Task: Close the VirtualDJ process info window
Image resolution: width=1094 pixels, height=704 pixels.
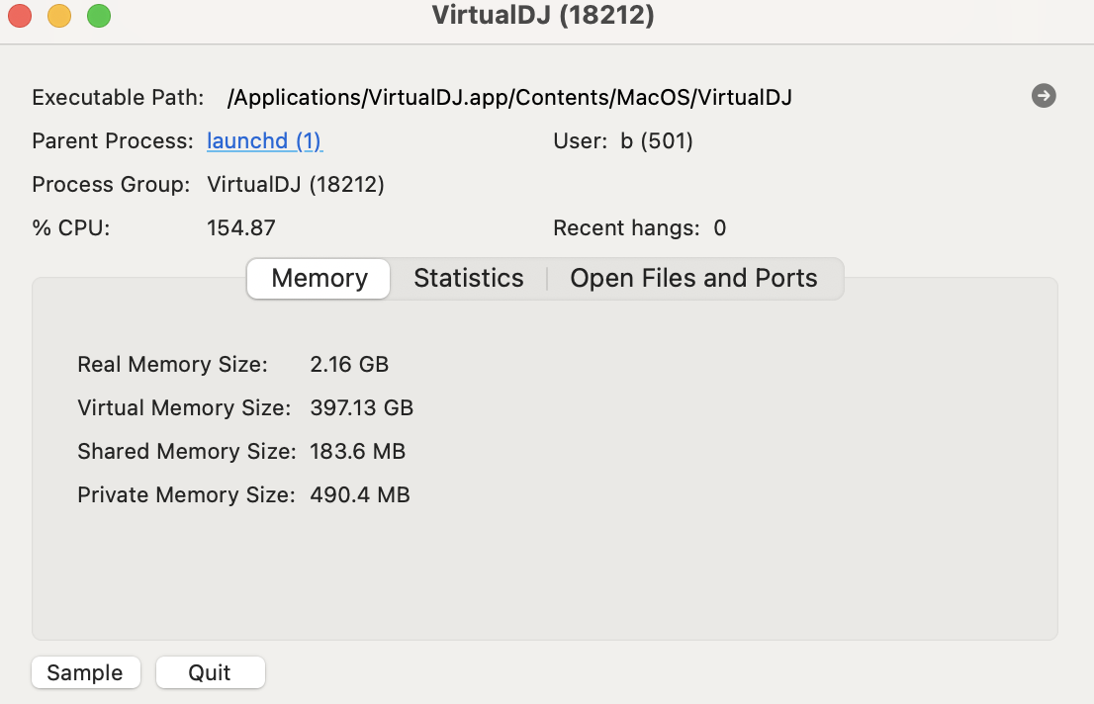Action: tap(20, 16)
